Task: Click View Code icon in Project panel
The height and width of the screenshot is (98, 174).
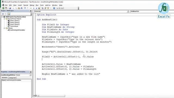Action: (3, 14)
